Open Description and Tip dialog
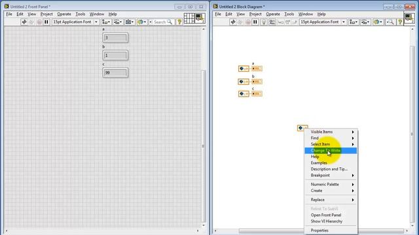 coord(331,169)
